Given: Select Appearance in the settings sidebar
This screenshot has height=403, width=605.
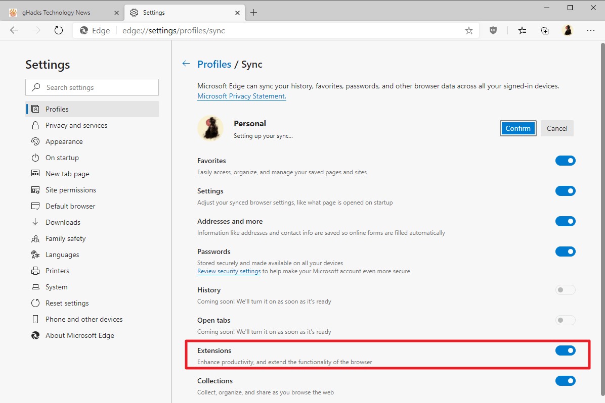Looking at the screenshot, I should (x=64, y=141).
